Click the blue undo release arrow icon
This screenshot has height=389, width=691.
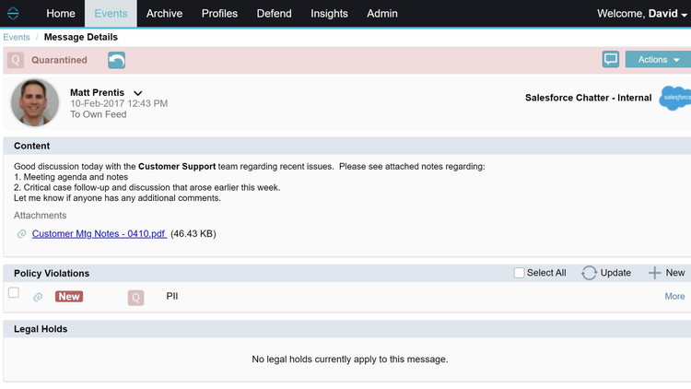click(116, 60)
